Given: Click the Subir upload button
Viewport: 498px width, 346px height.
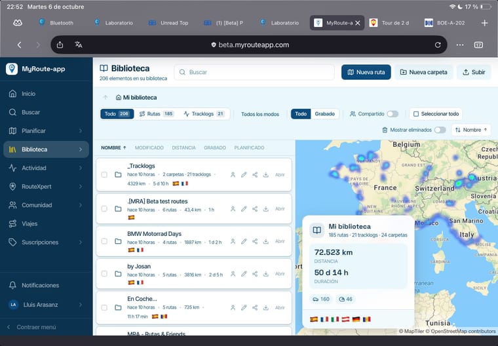Looking at the screenshot, I should (x=474, y=72).
